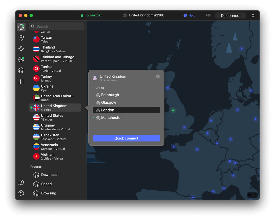Image resolution: width=275 pixels, height=220 pixels.
Task: Choose Turkey Istanbul from the list
Action: click(x=55, y=78)
